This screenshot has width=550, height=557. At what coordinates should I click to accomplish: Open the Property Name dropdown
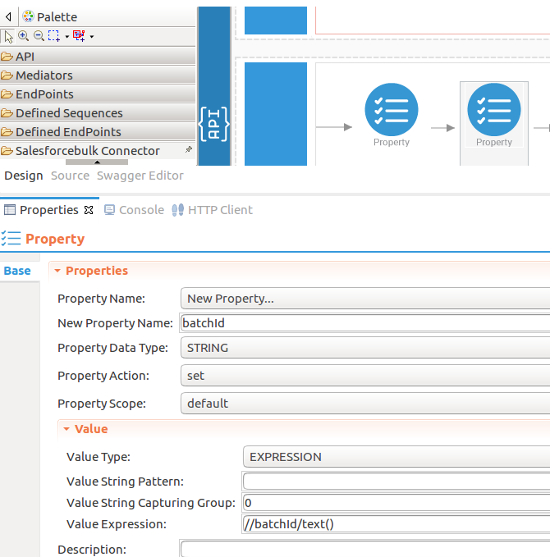tap(365, 299)
